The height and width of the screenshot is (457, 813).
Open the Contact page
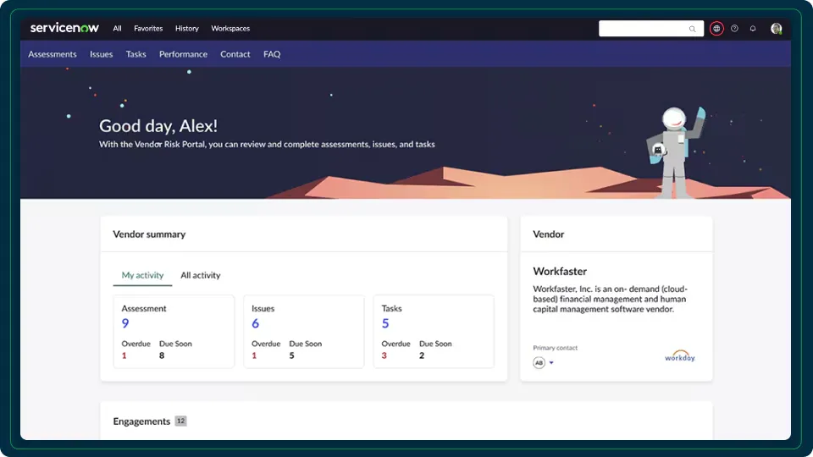pyautogui.click(x=235, y=54)
